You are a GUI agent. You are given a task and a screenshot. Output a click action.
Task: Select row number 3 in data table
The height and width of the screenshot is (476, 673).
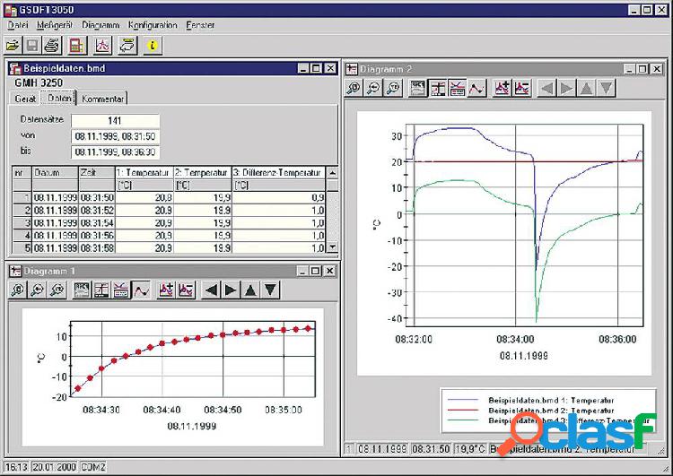pyautogui.click(x=22, y=222)
